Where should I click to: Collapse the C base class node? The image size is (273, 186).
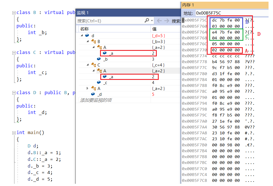[x=88, y=65]
